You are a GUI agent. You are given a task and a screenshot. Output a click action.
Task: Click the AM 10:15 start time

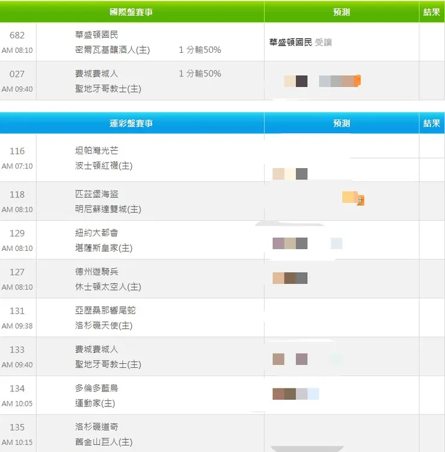pyautogui.click(x=17, y=442)
